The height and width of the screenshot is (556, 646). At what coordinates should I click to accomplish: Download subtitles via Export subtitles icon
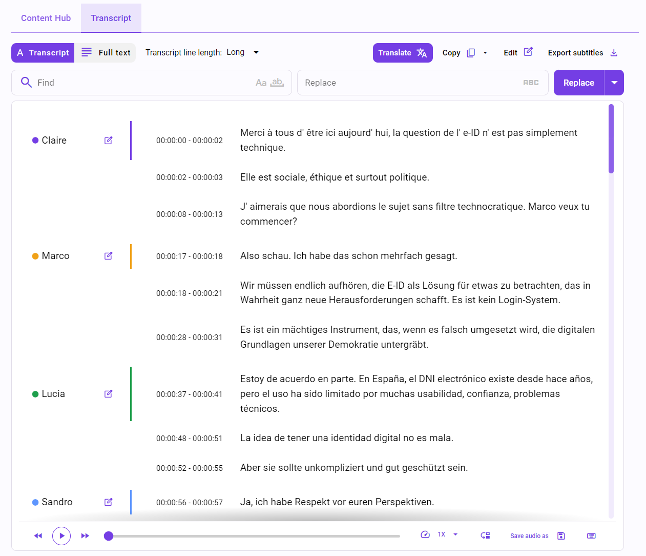pyautogui.click(x=614, y=52)
